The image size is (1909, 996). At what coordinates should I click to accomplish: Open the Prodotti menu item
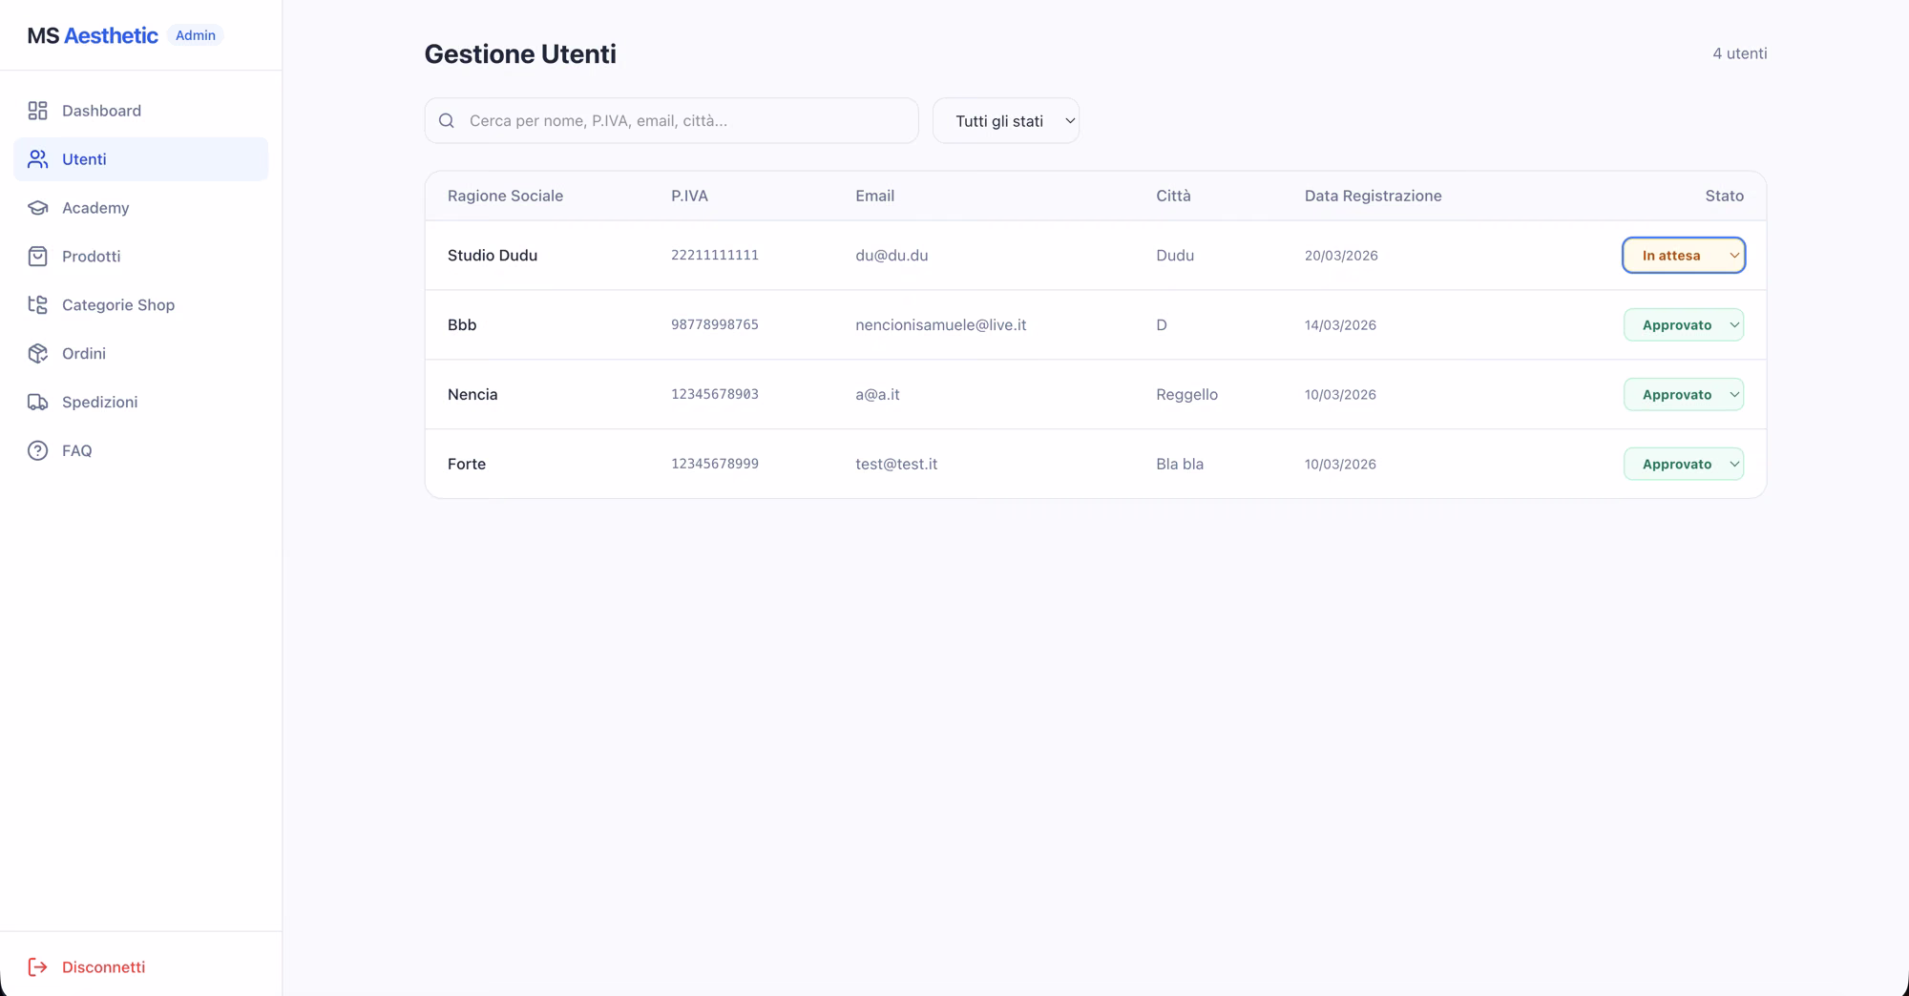[x=141, y=257]
